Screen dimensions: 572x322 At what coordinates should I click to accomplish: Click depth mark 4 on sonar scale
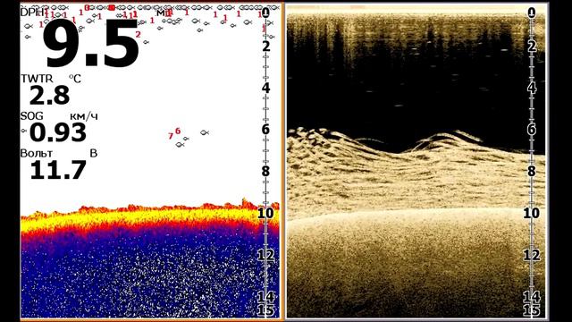point(266,88)
